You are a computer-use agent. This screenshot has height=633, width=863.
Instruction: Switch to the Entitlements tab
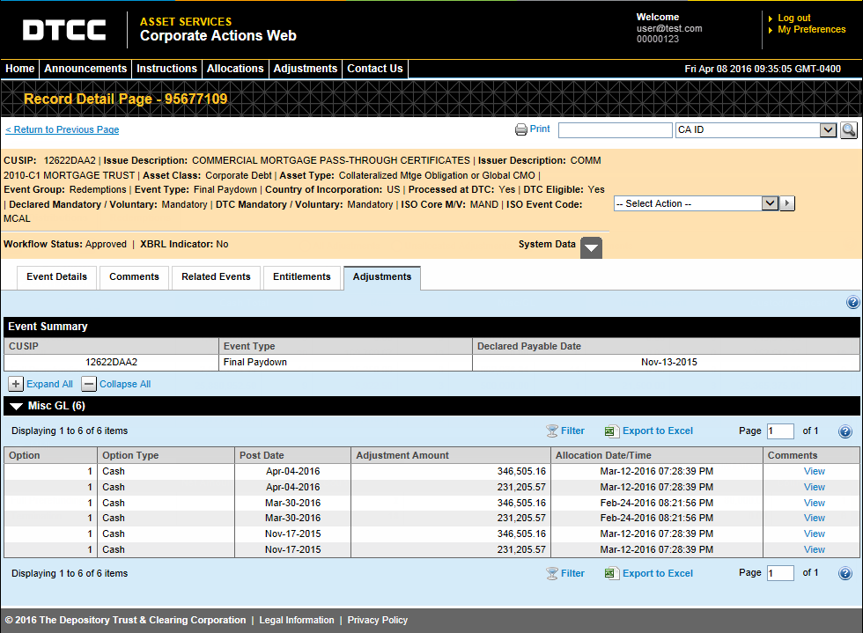302,277
